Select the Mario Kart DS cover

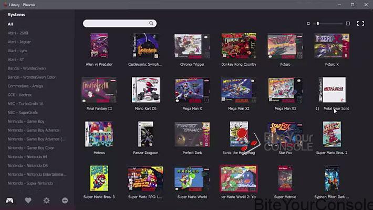(x=146, y=89)
